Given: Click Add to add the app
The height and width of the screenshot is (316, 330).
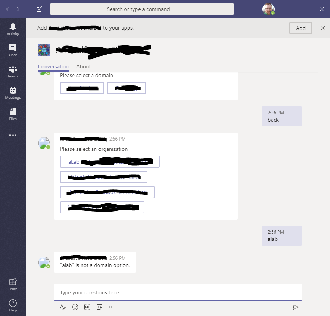Looking at the screenshot, I should (x=300, y=28).
